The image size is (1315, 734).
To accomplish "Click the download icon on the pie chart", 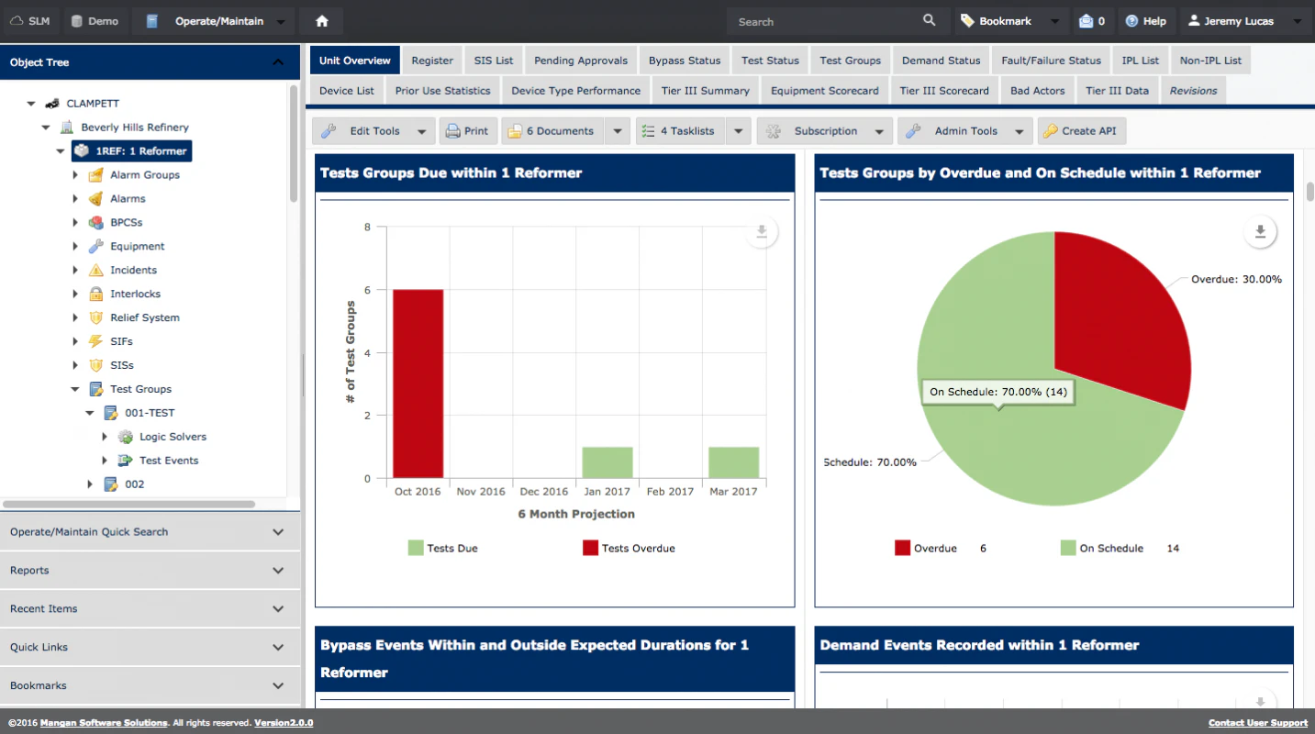I will click(x=1260, y=231).
